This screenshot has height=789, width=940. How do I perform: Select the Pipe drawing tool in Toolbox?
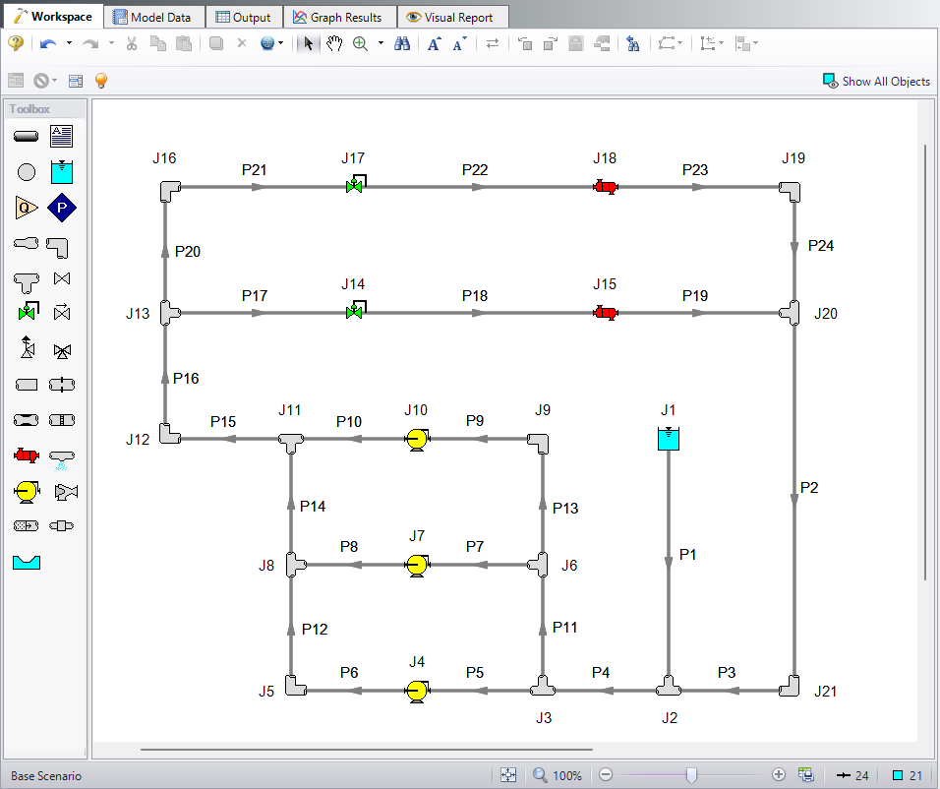click(27, 136)
